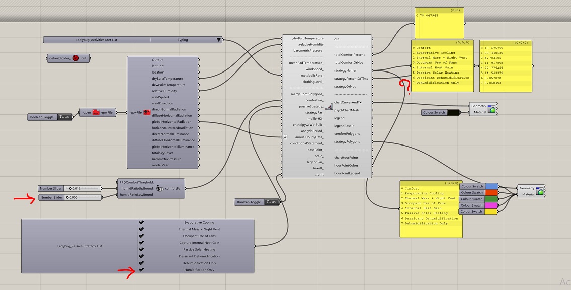Image resolution: width=571 pixels, height=290 pixels.
Task: Click the Psychrometric Chart component center icon
Action: (329, 106)
